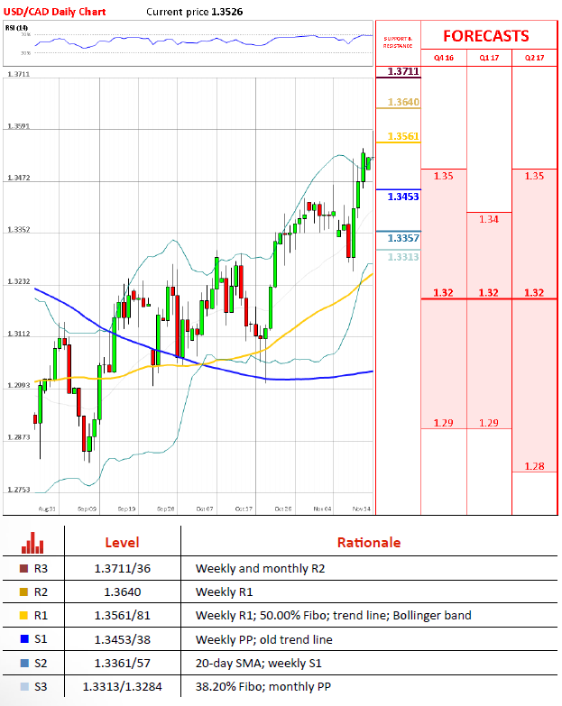The image size is (562, 706).
Task: Click the 'Rationale' table column header
Action: click(x=369, y=543)
